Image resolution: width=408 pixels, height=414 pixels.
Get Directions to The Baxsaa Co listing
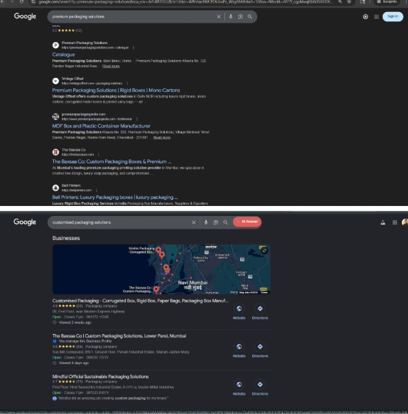click(x=260, y=349)
